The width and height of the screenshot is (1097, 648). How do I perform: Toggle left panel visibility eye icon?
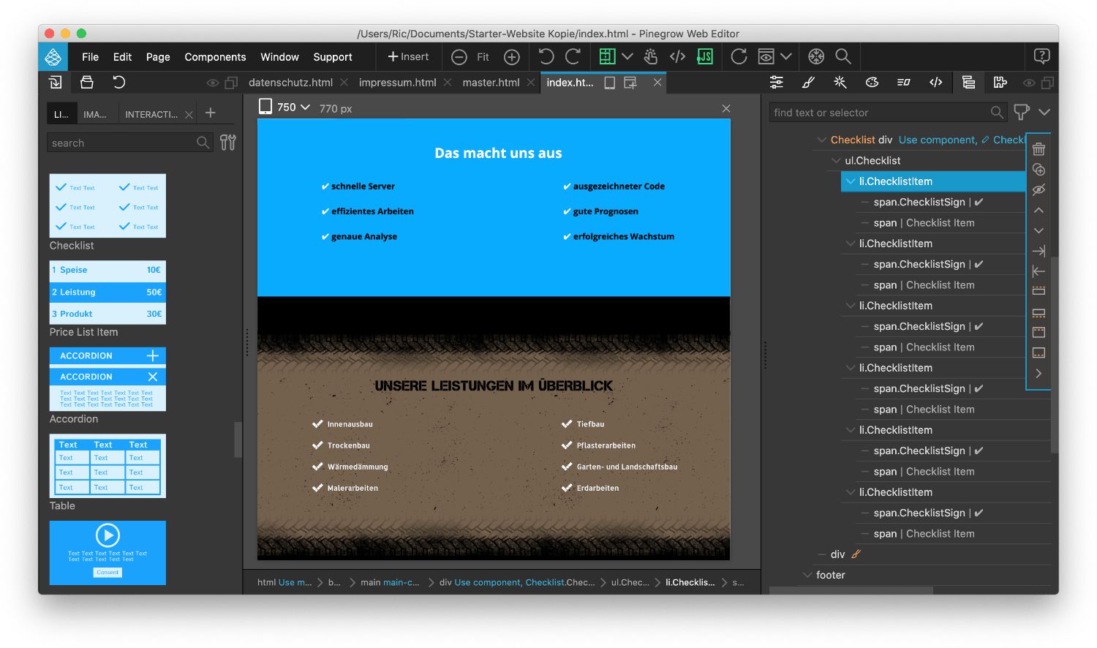coord(213,83)
